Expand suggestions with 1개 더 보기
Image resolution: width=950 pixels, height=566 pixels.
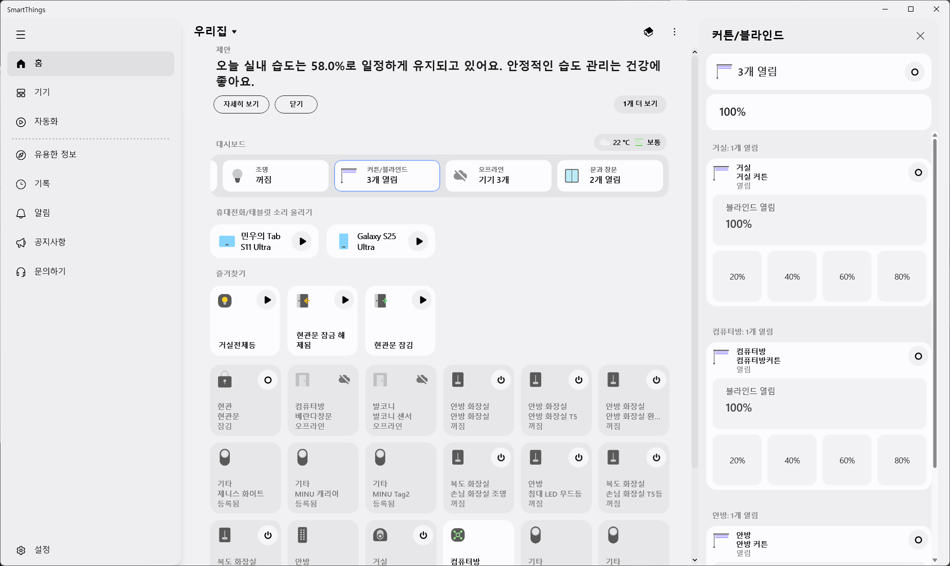click(640, 104)
